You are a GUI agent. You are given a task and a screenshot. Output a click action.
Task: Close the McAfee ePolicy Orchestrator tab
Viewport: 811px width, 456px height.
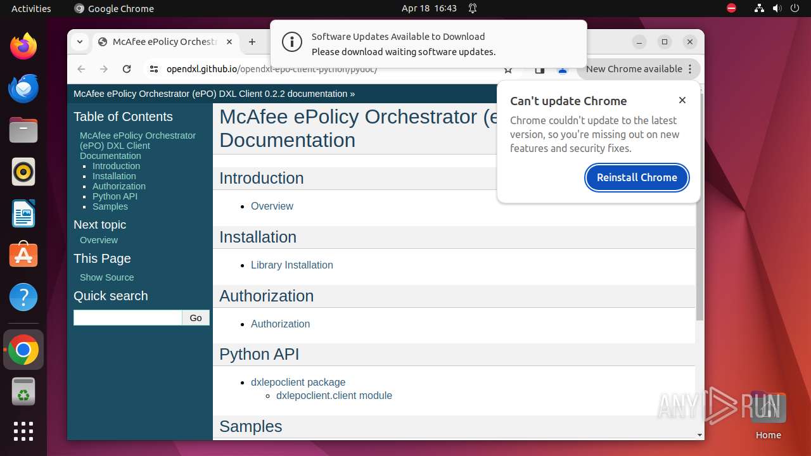pos(229,42)
